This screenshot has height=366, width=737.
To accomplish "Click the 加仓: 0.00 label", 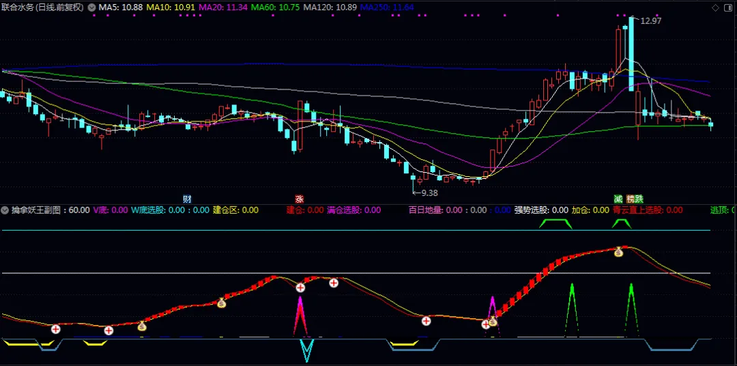I will [x=590, y=210].
